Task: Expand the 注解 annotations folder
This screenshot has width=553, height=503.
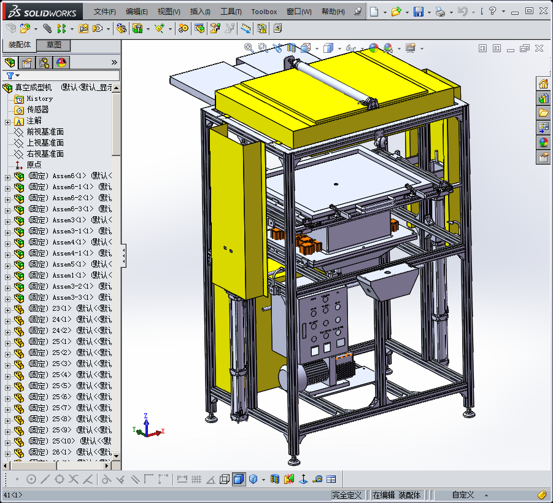Action: (7, 121)
